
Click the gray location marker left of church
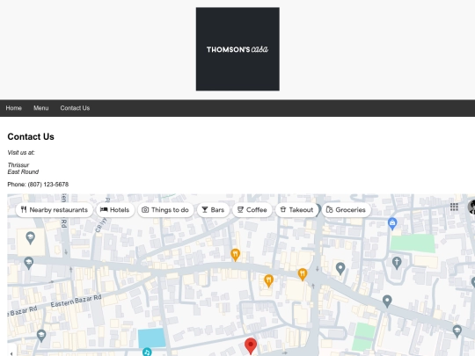click(340, 268)
